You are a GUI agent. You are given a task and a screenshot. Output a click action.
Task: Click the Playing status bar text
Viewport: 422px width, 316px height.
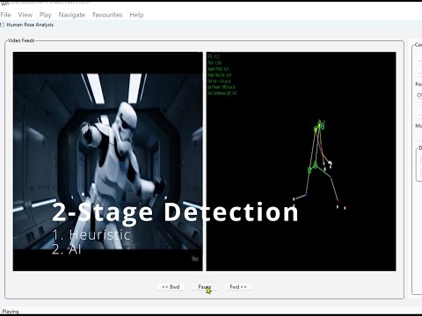[x=11, y=312]
